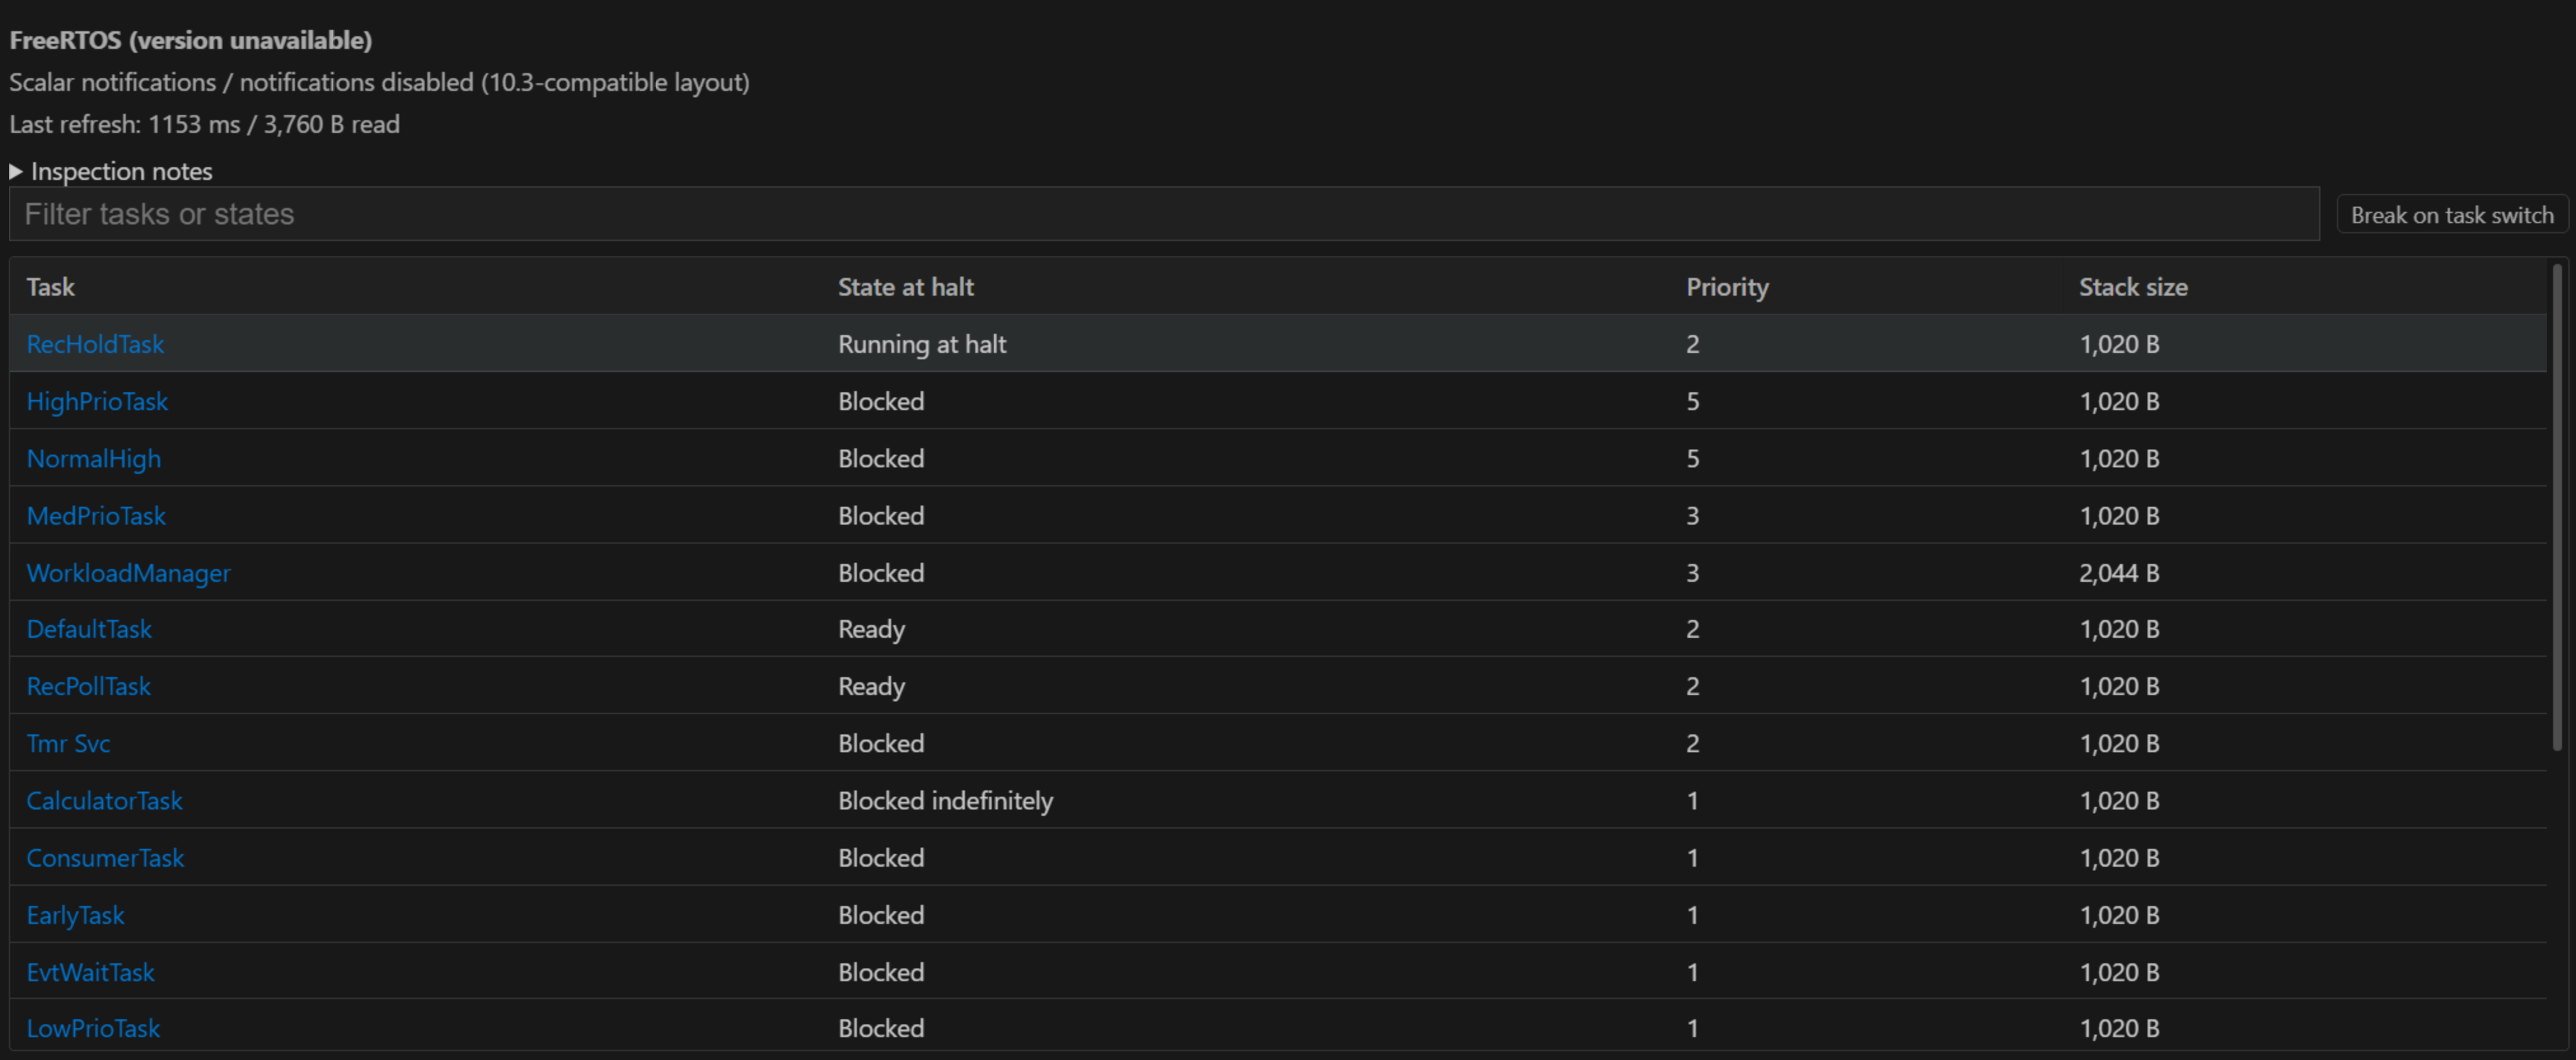Open the HighPrioTask task link
The height and width of the screenshot is (1060, 2576).
pos(97,401)
